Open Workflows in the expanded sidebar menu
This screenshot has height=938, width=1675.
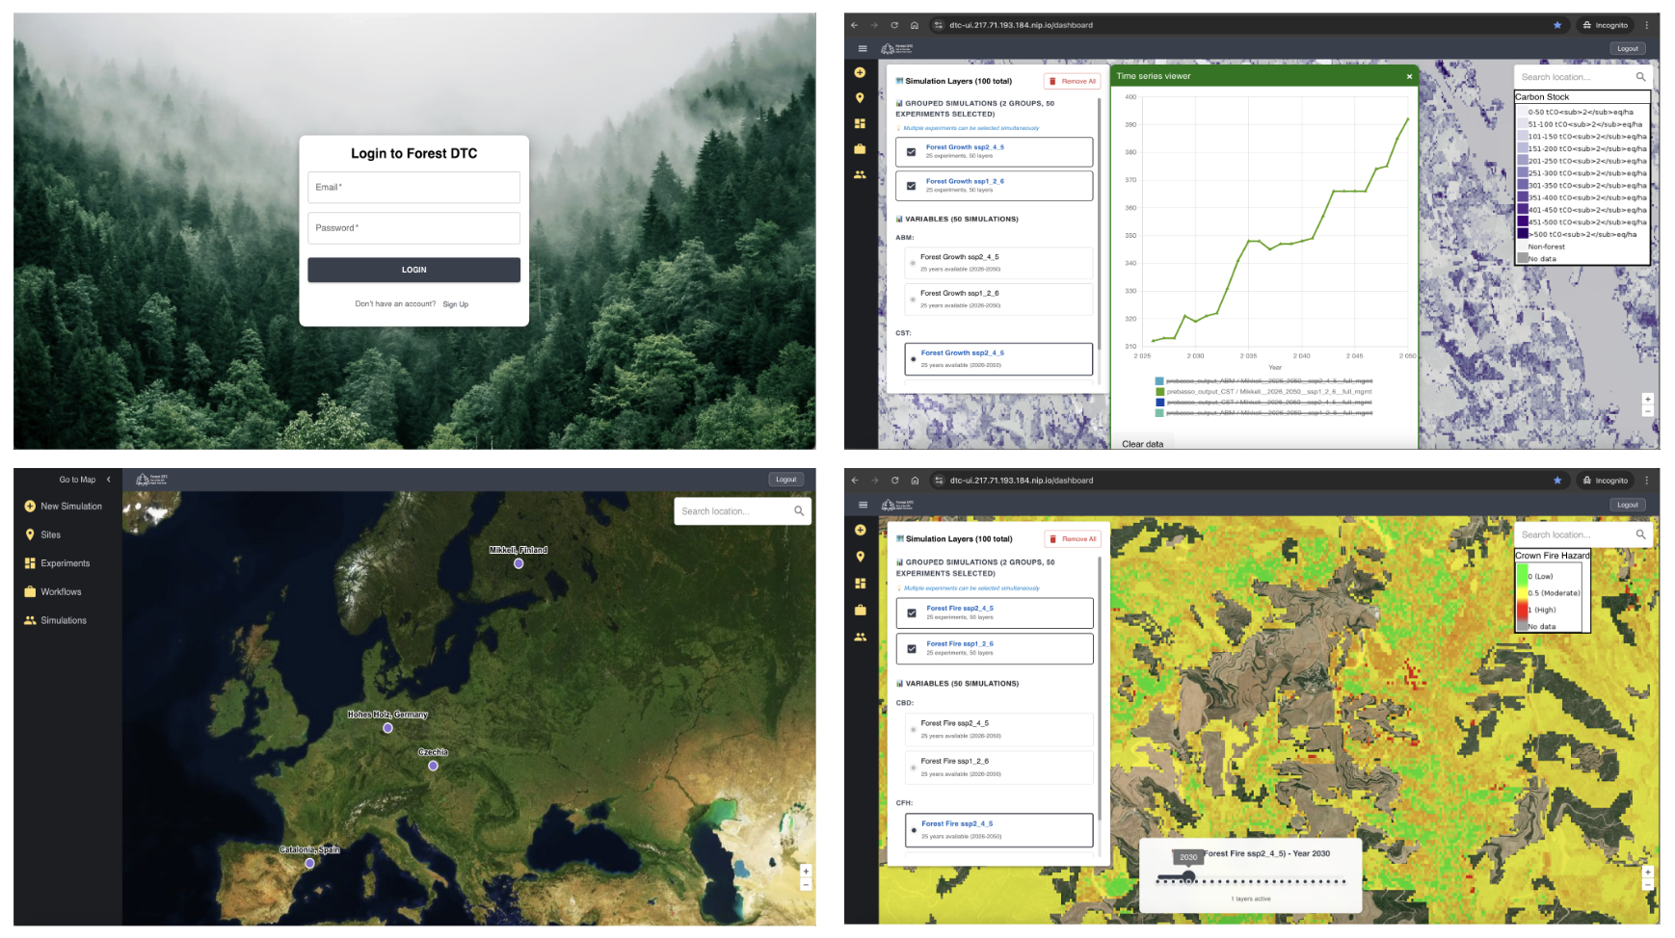point(61,592)
